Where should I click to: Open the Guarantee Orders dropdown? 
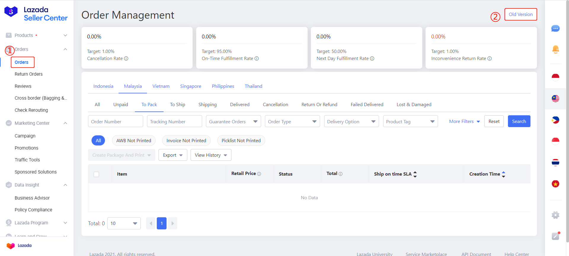(x=234, y=121)
